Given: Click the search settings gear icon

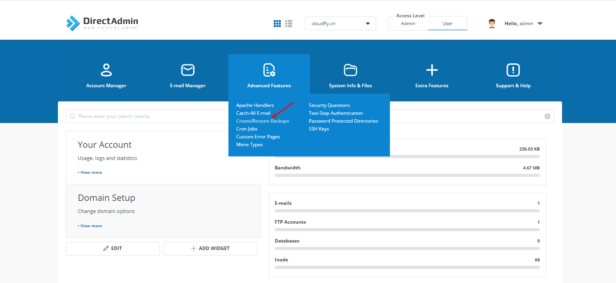Looking at the screenshot, I should click(x=547, y=116).
